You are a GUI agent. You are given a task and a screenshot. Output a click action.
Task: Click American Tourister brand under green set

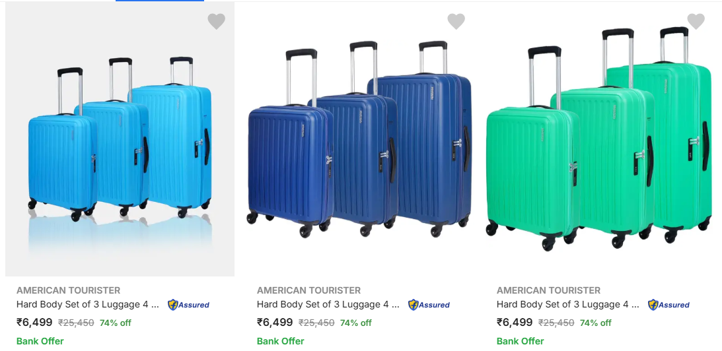coord(549,290)
